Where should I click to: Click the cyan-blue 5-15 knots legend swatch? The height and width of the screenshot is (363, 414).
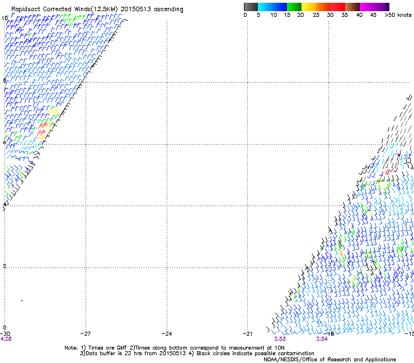[x=272, y=7]
